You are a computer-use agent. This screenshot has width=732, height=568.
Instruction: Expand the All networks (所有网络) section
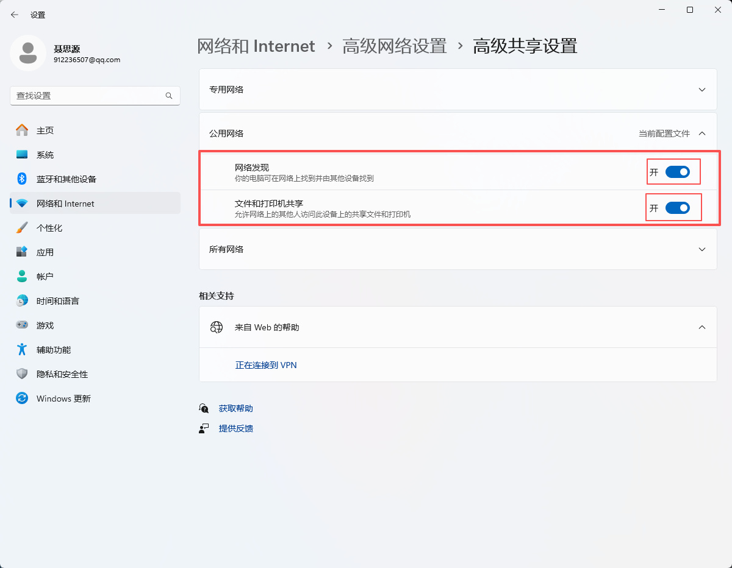(702, 249)
